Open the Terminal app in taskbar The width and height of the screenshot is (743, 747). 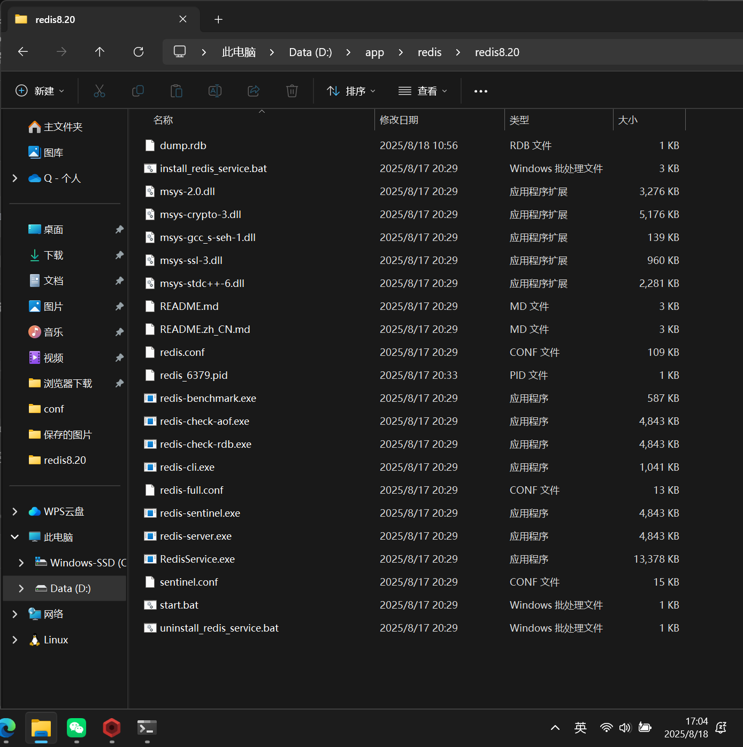point(147,728)
